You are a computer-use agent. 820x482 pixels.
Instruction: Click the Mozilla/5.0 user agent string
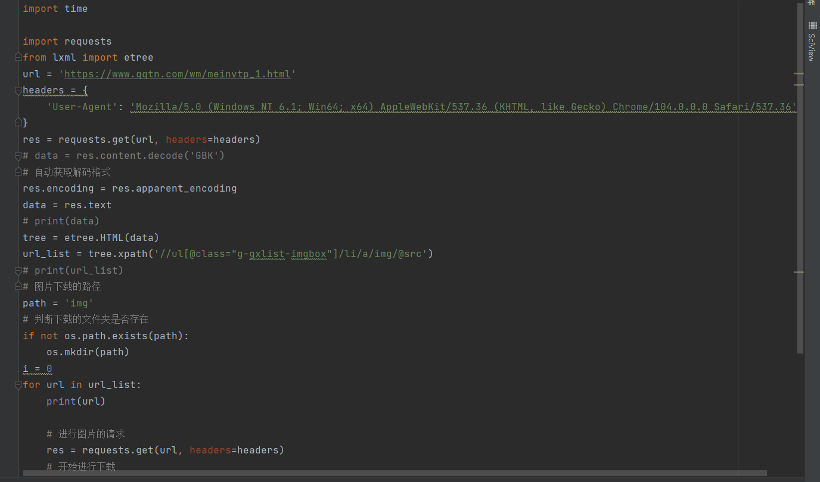click(x=464, y=107)
